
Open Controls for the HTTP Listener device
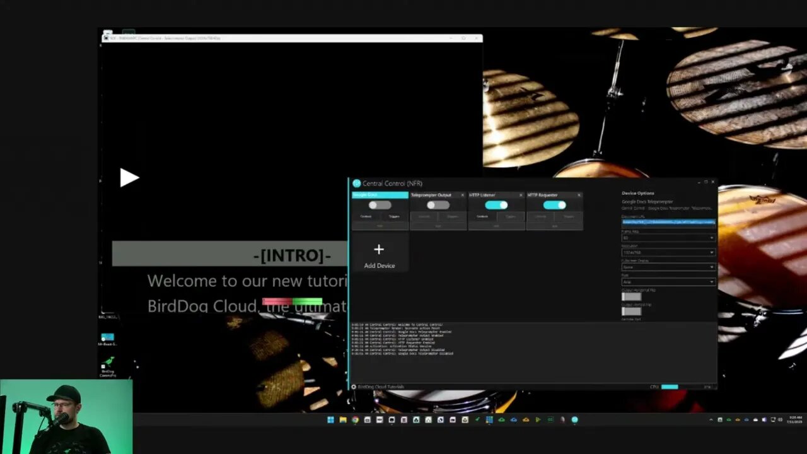tap(482, 216)
